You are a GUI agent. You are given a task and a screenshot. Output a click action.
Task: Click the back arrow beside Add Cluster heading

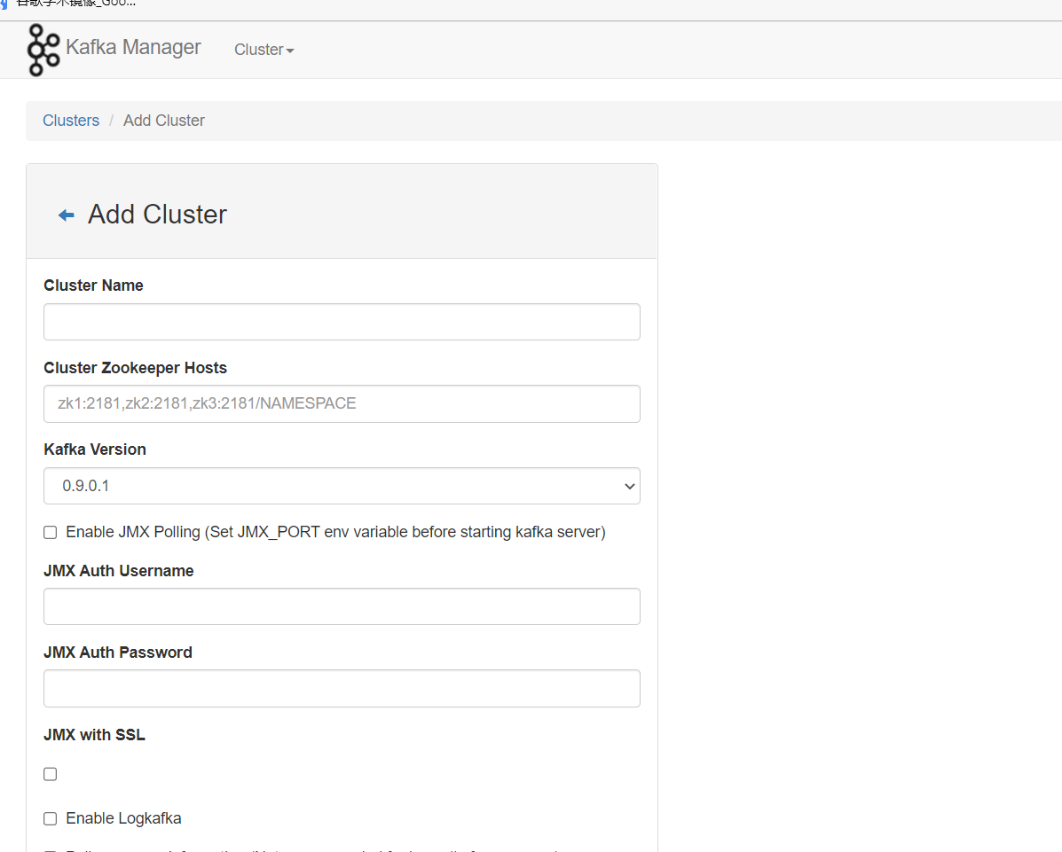click(65, 214)
